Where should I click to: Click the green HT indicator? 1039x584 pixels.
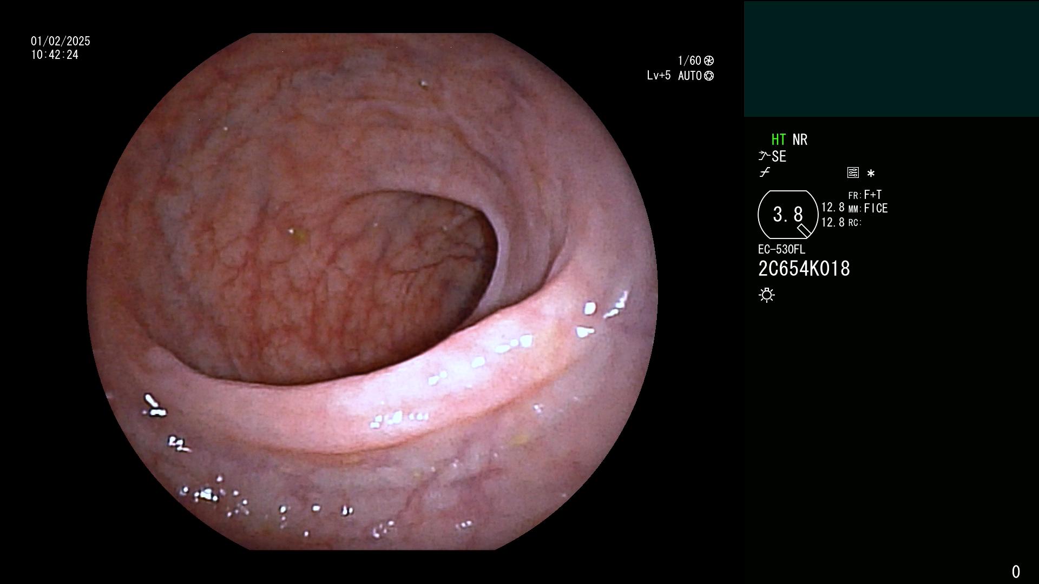point(779,140)
